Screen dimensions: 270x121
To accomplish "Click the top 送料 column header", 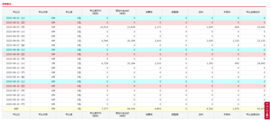I will pos(201,12).
